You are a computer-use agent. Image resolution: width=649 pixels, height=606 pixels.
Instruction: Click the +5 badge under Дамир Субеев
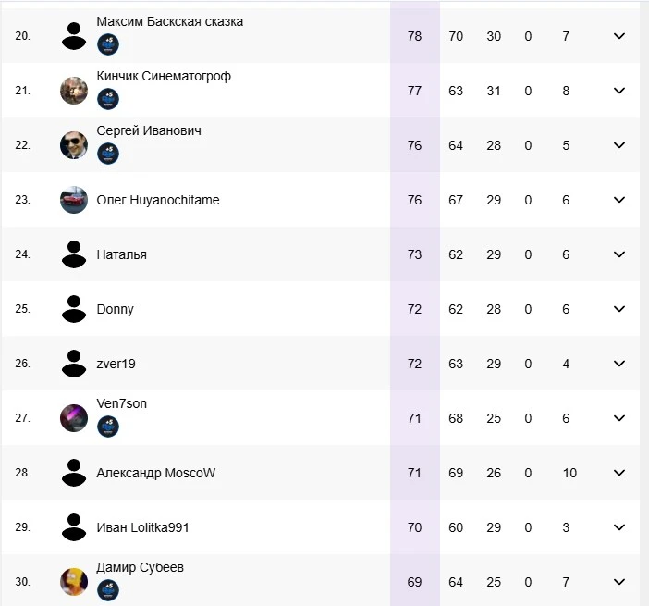pos(108,590)
